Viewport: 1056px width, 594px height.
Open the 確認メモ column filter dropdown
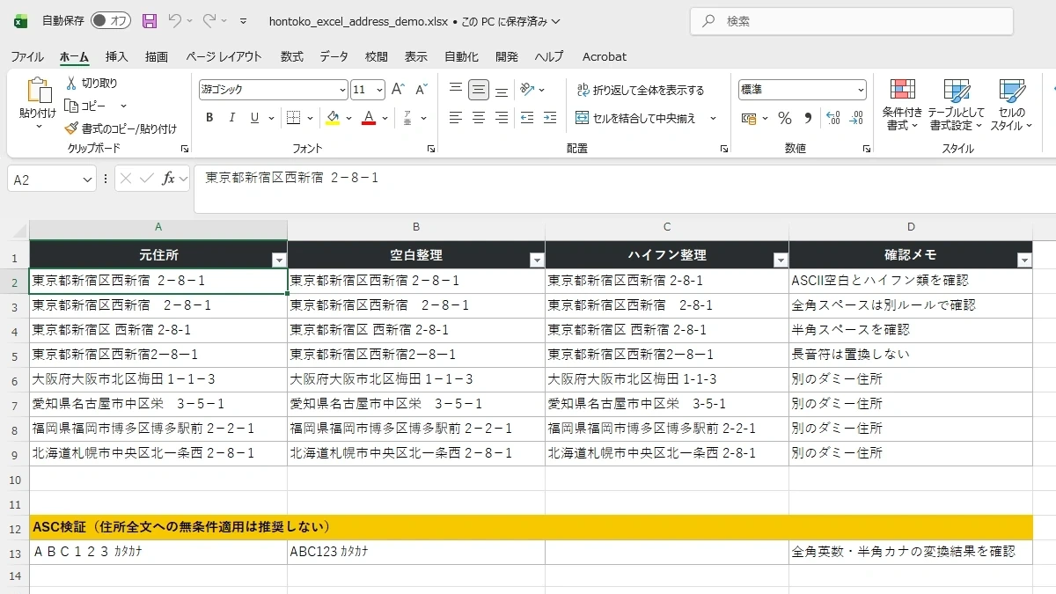(1023, 260)
